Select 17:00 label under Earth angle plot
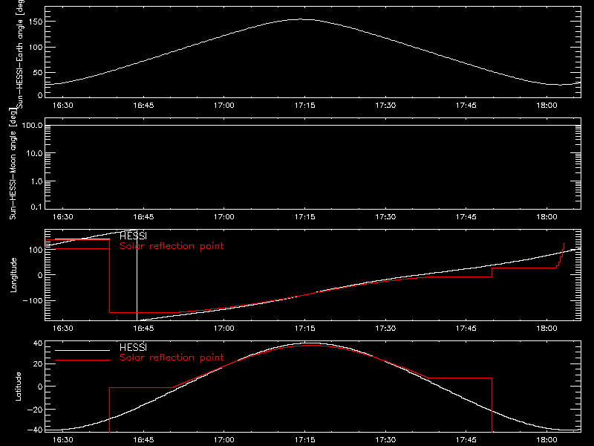 point(224,106)
